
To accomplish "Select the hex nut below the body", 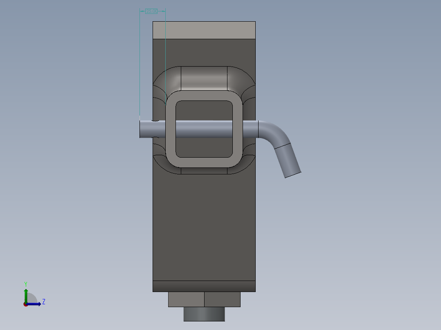I will pos(204,299).
